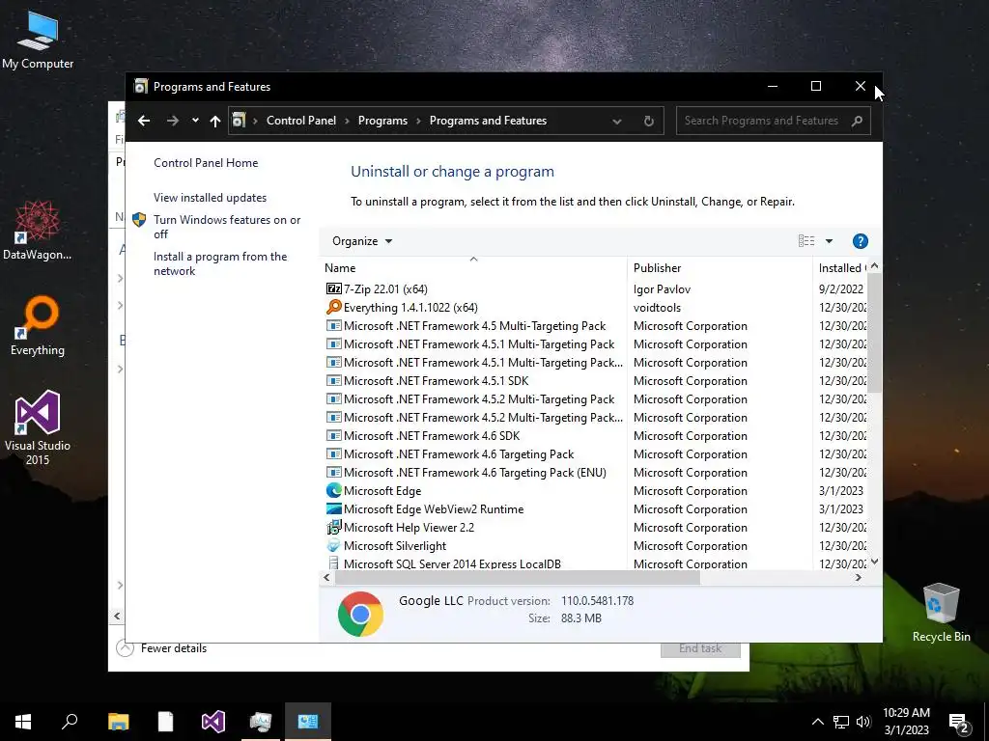Open My Computer desktop icon

coord(38,41)
